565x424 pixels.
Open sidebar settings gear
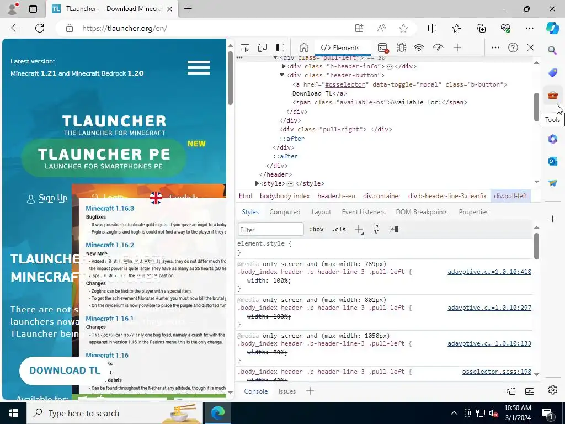point(552,390)
